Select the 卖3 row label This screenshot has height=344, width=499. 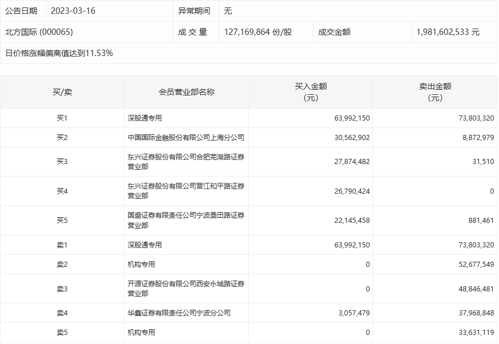(62, 289)
